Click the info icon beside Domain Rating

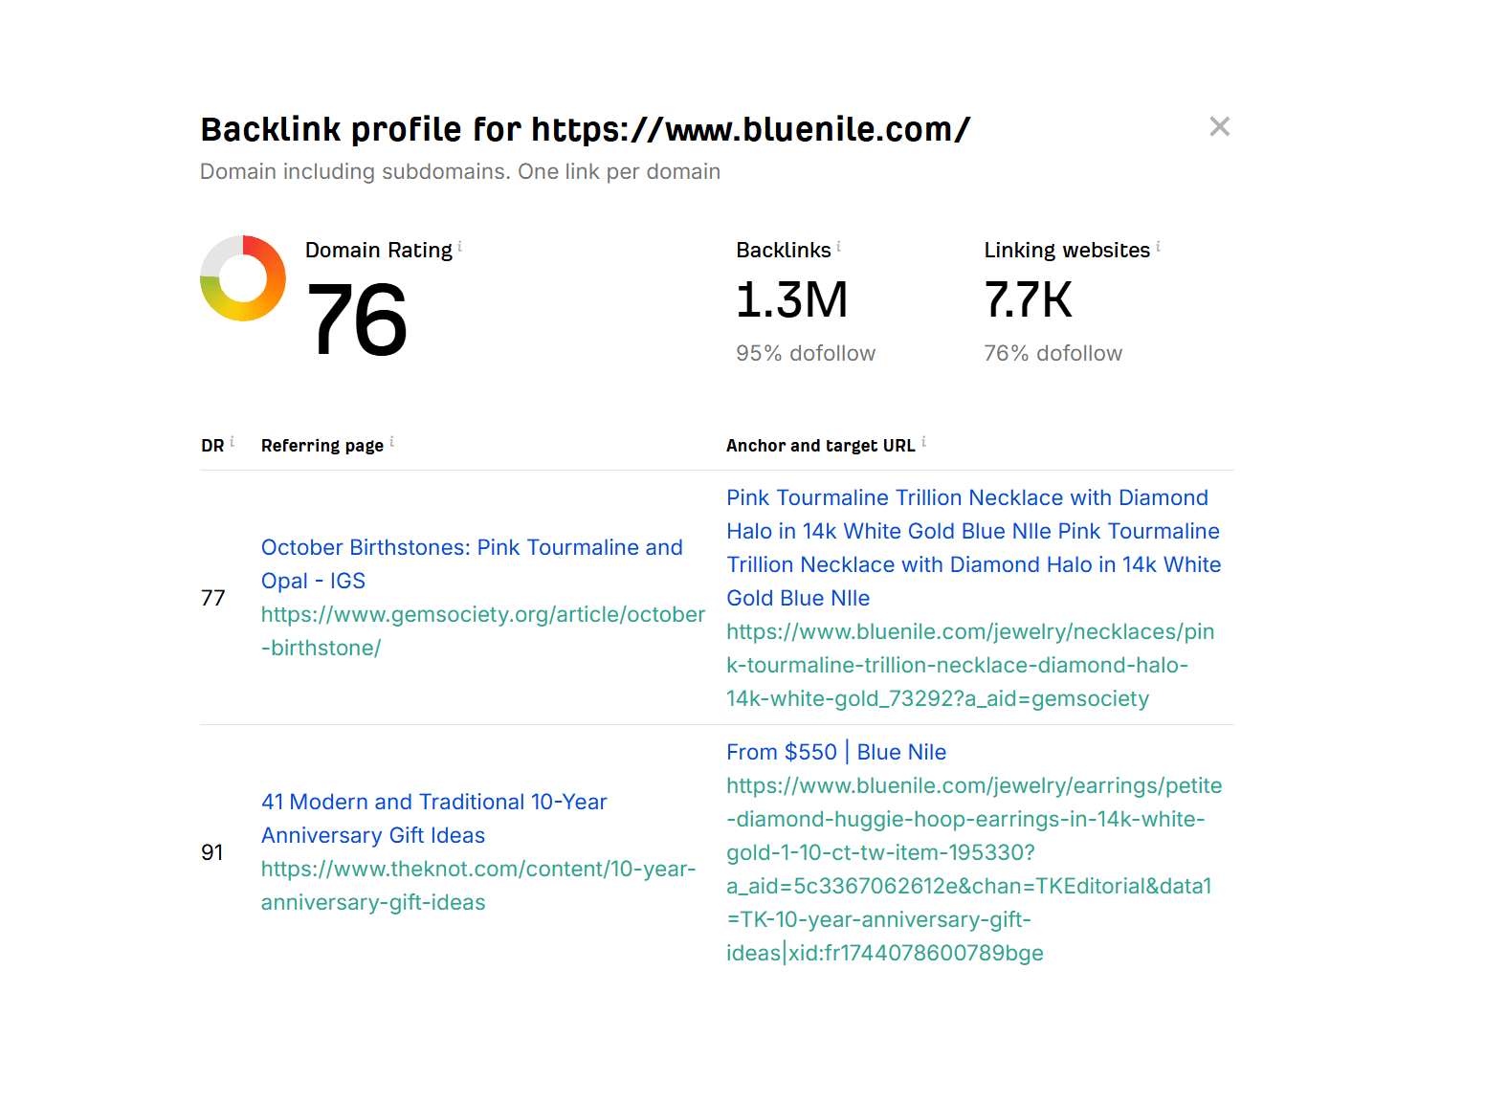click(460, 247)
